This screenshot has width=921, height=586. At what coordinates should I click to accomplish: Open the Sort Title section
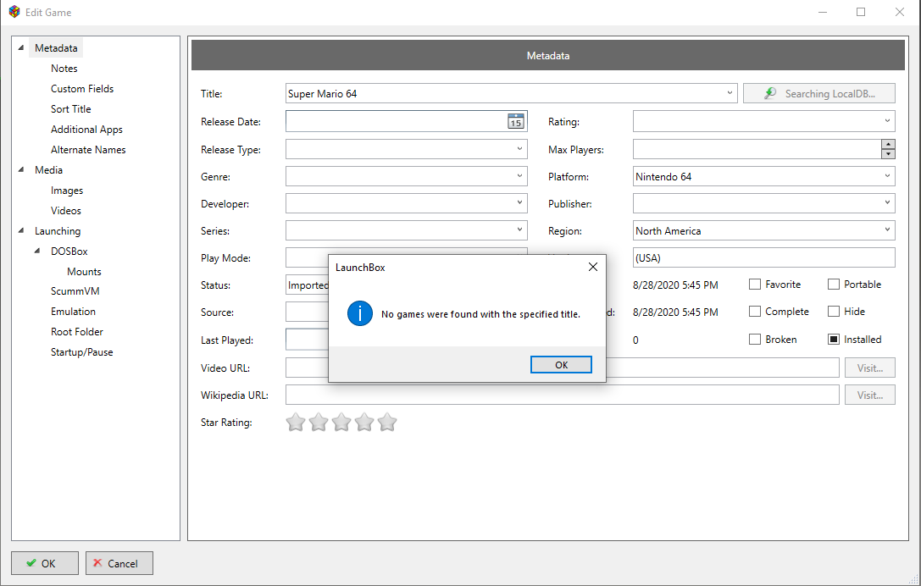(x=71, y=108)
